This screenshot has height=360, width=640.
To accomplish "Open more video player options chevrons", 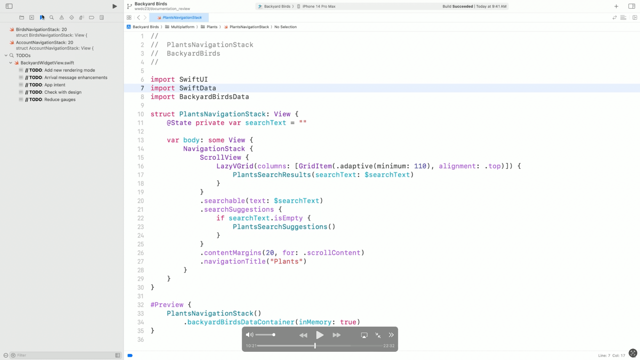I will click(x=391, y=335).
